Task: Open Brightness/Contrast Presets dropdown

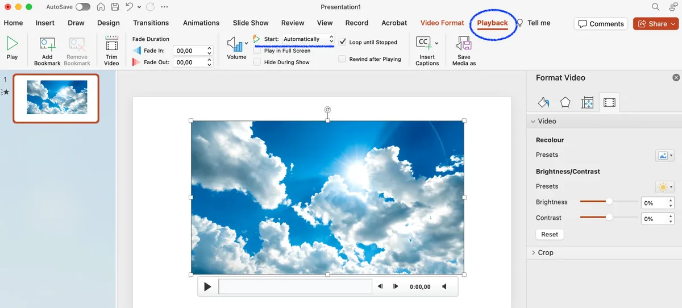Action: coord(664,187)
